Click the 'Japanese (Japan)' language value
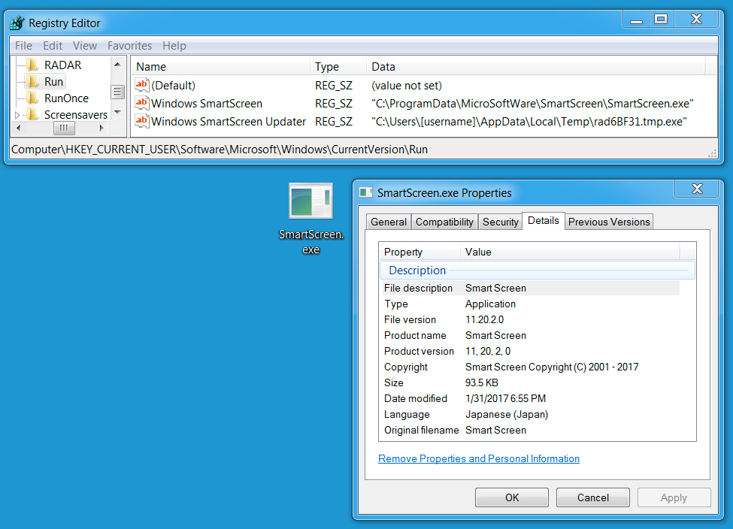733x529 pixels. coord(506,415)
